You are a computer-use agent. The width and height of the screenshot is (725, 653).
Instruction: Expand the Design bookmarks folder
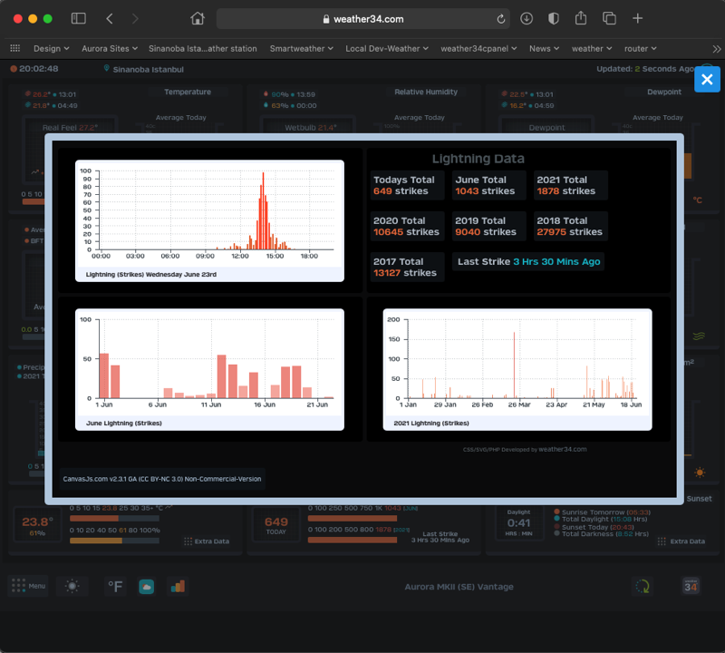click(52, 49)
